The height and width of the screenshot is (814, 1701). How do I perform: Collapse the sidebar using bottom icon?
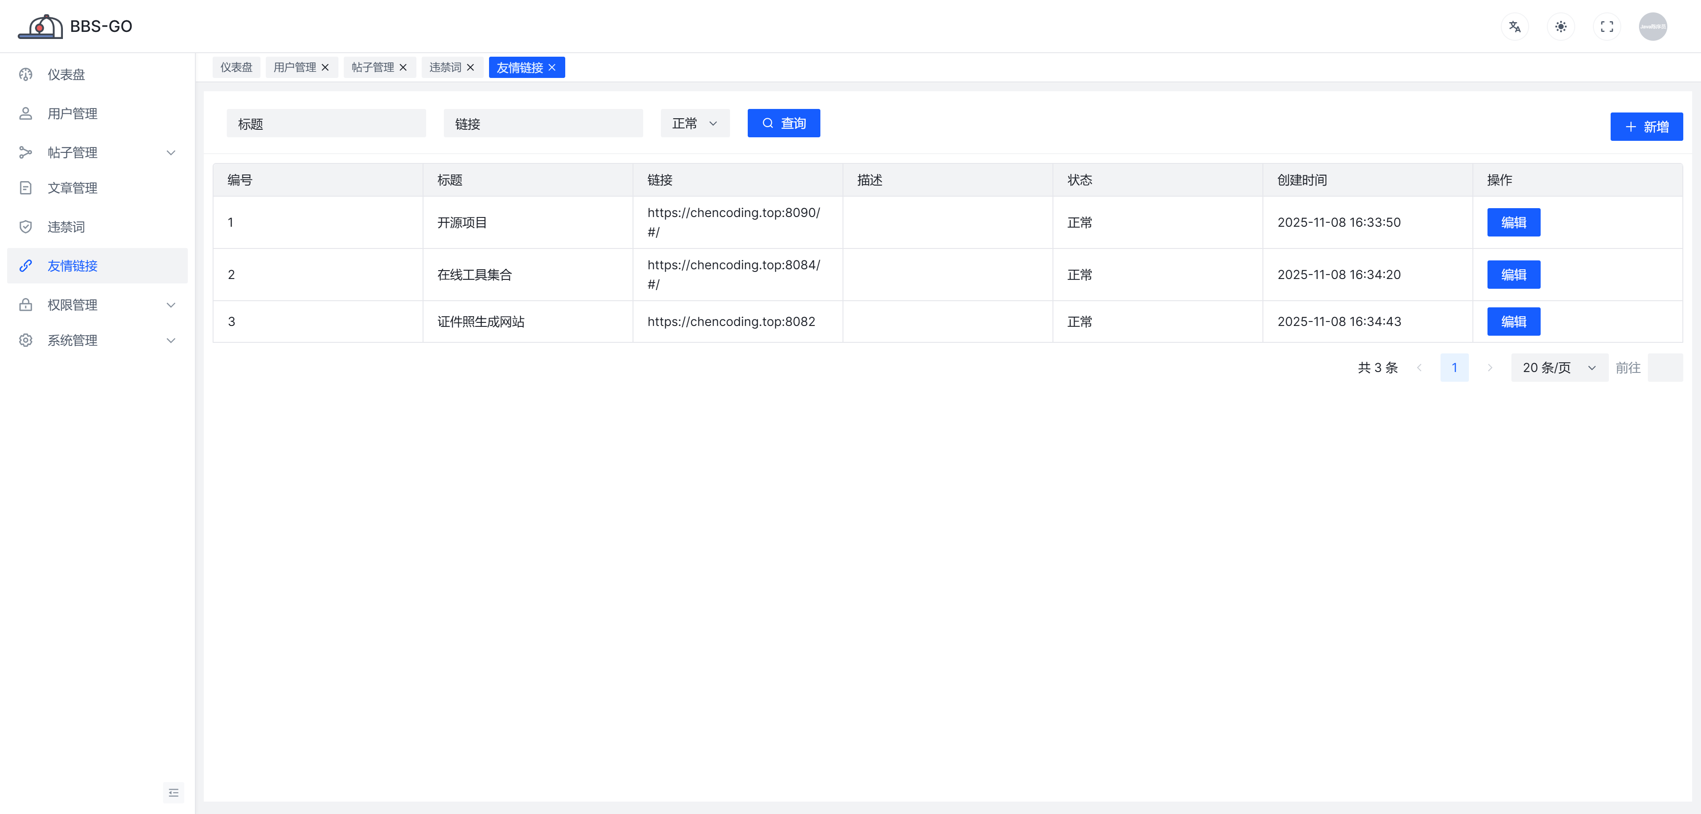coord(173,792)
